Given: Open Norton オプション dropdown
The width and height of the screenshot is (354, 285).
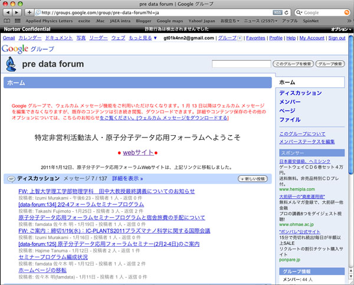Looking at the screenshot, I should click(x=341, y=29).
